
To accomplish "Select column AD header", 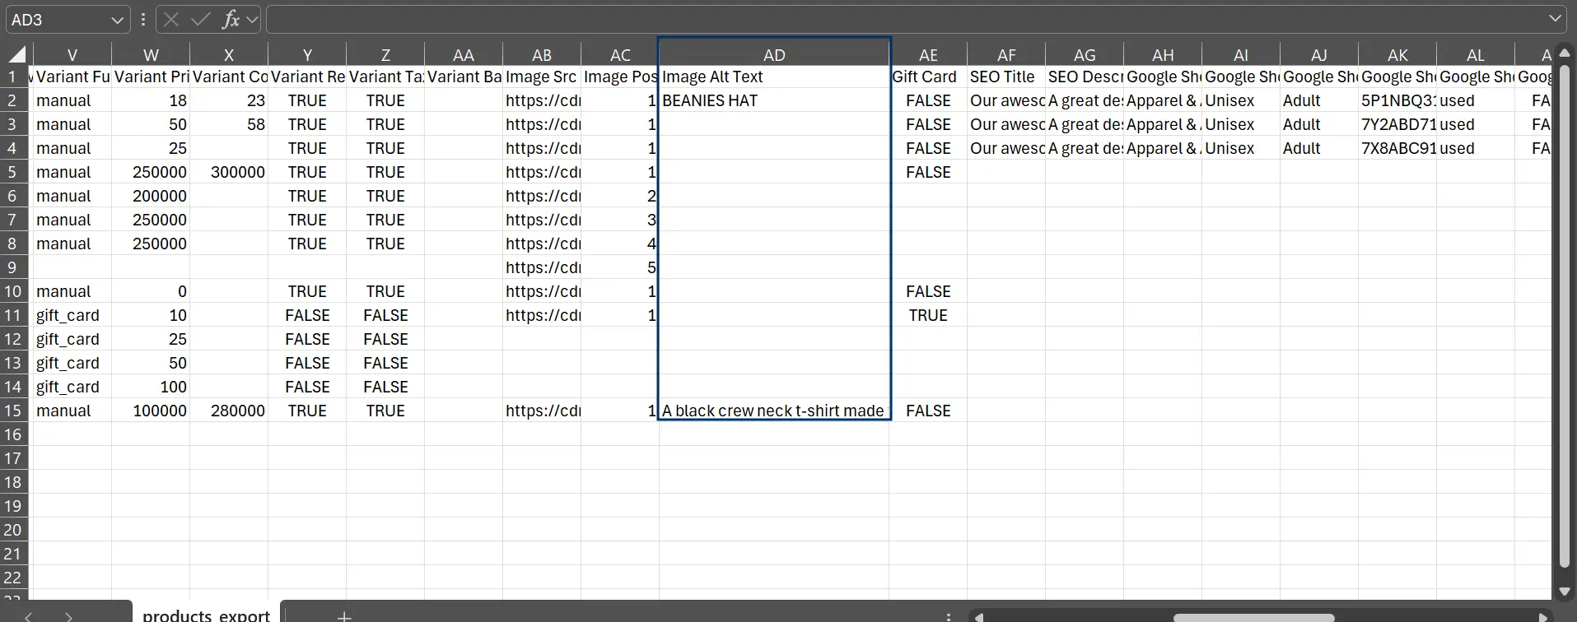I will 774,55.
